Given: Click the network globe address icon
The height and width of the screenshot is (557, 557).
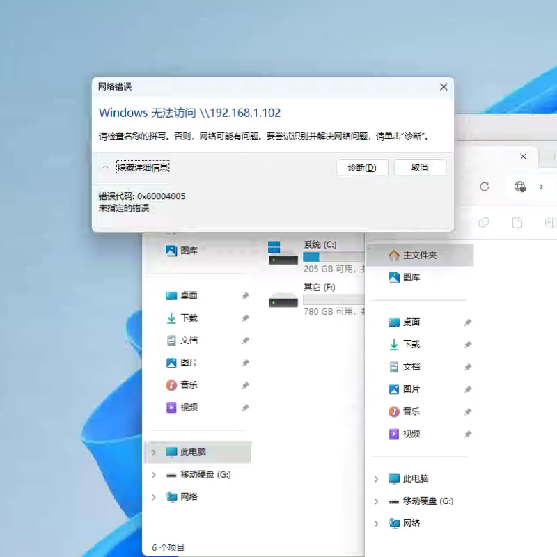Looking at the screenshot, I should (x=520, y=187).
